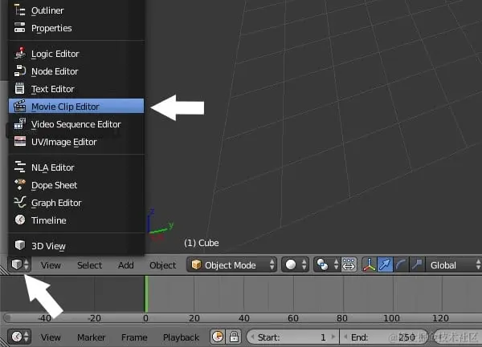Screen dimensions: 482x347
Task: Click the UV/Image Editor icon
Action: (x=20, y=141)
